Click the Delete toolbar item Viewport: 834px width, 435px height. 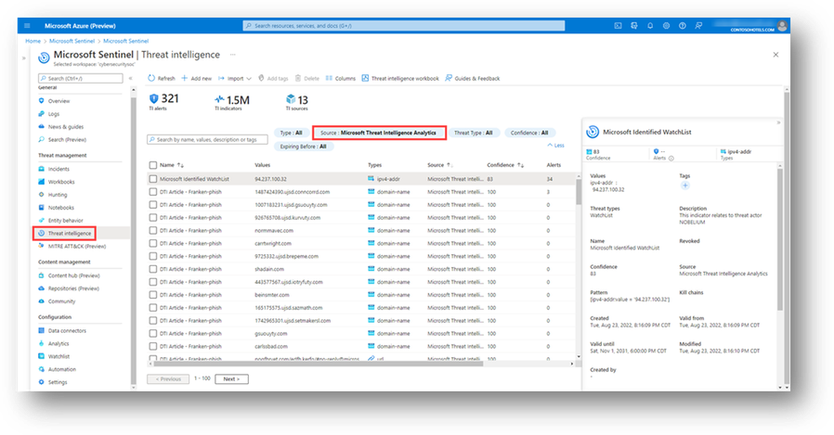point(306,78)
